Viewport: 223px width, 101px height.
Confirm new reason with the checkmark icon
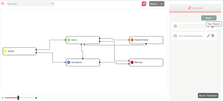click(208, 27)
